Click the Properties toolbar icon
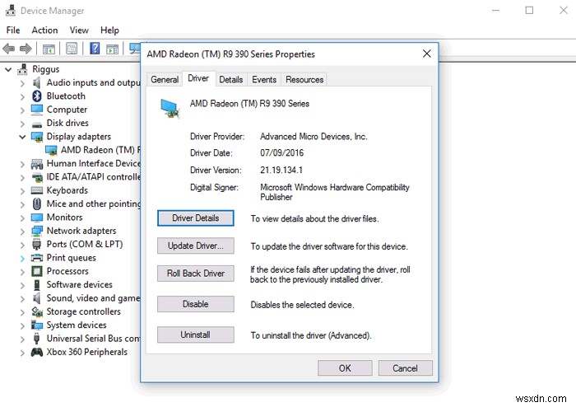The height and width of the screenshot is (407, 576). click(x=72, y=48)
